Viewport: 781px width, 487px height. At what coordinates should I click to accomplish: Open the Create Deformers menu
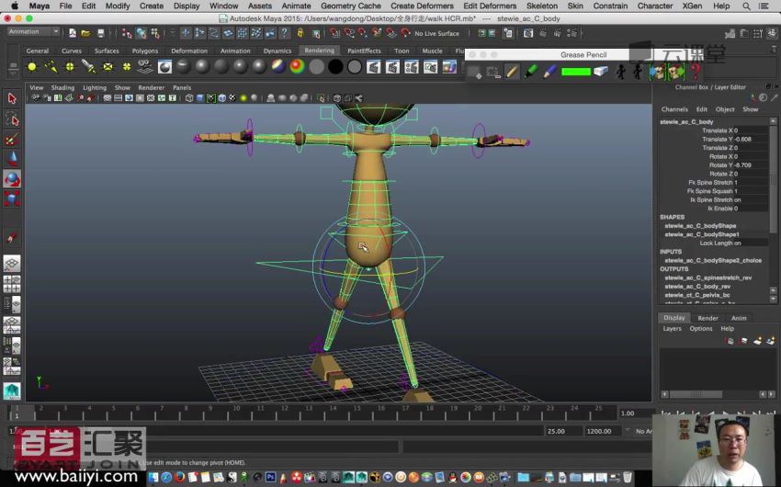click(422, 6)
